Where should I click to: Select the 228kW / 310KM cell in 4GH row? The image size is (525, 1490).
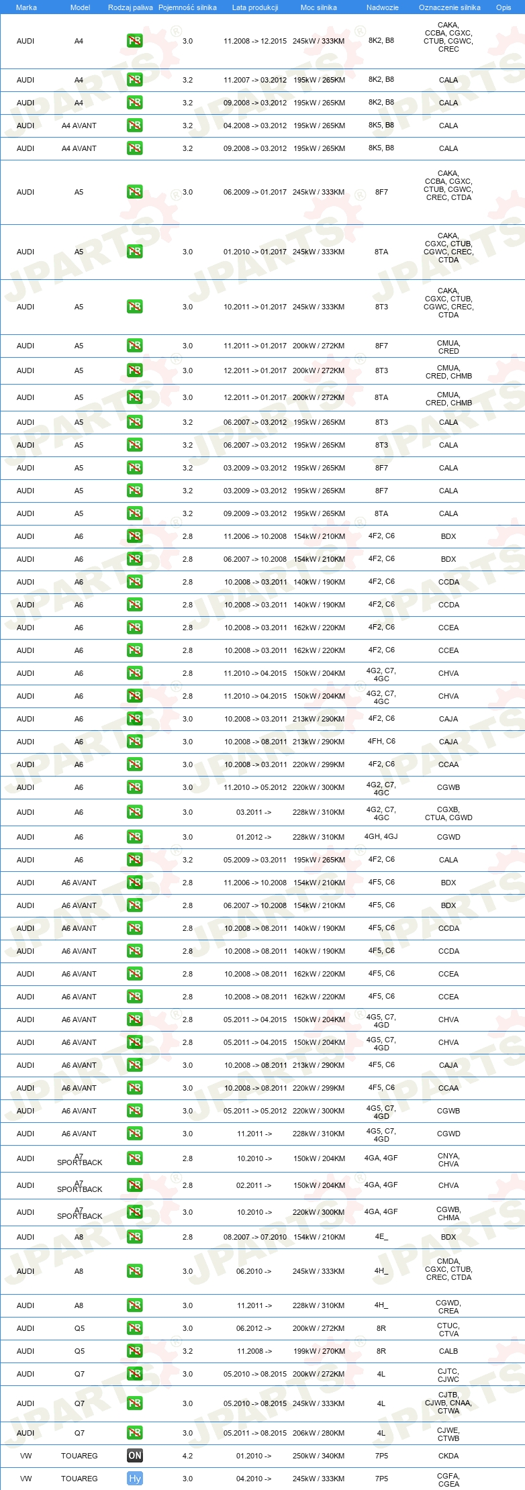319,837
